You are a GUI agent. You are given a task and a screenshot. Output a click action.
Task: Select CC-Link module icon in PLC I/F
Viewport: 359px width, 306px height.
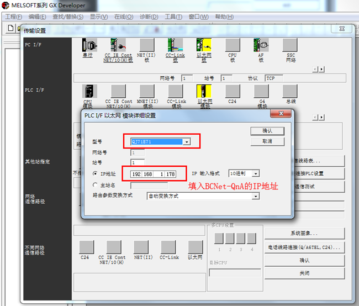point(176,91)
